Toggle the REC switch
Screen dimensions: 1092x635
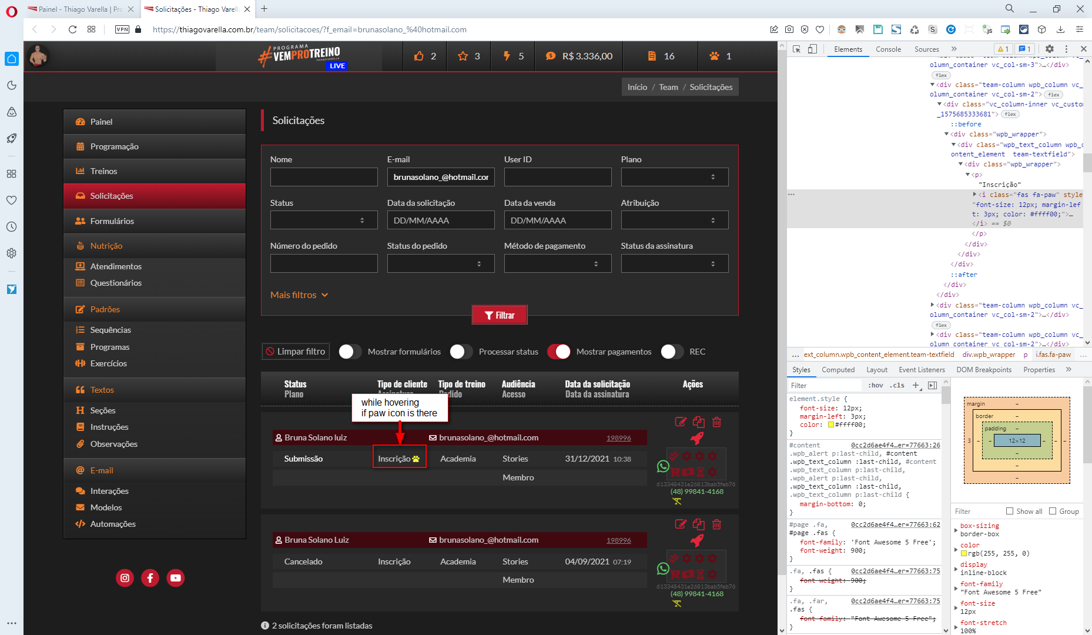pos(672,352)
